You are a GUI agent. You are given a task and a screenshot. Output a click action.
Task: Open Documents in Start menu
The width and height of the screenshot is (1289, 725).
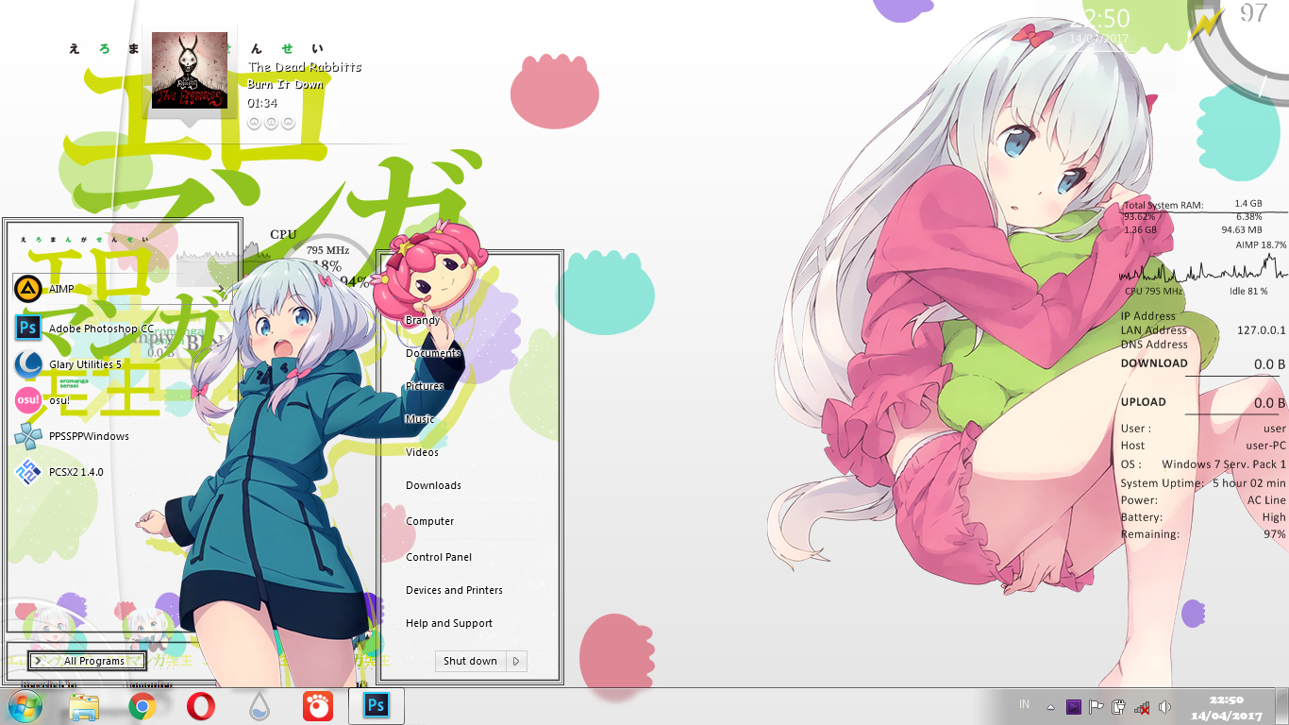433,353
